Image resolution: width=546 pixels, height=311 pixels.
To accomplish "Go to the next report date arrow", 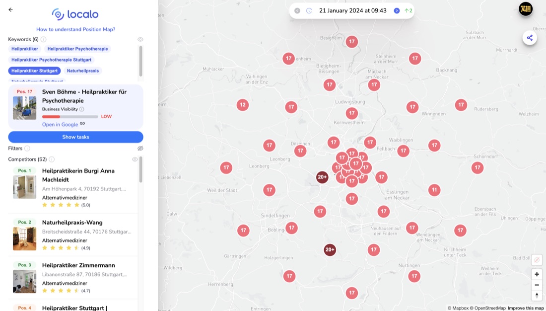I will pyautogui.click(x=397, y=11).
